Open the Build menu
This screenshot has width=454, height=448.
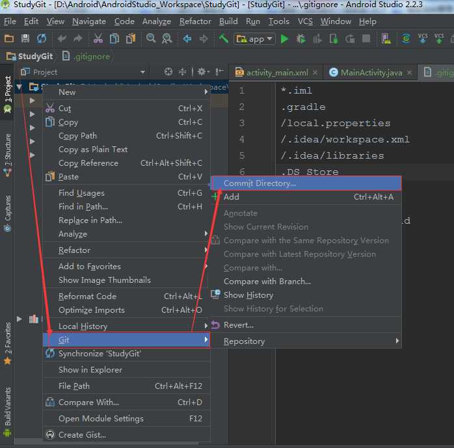pyautogui.click(x=228, y=21)
